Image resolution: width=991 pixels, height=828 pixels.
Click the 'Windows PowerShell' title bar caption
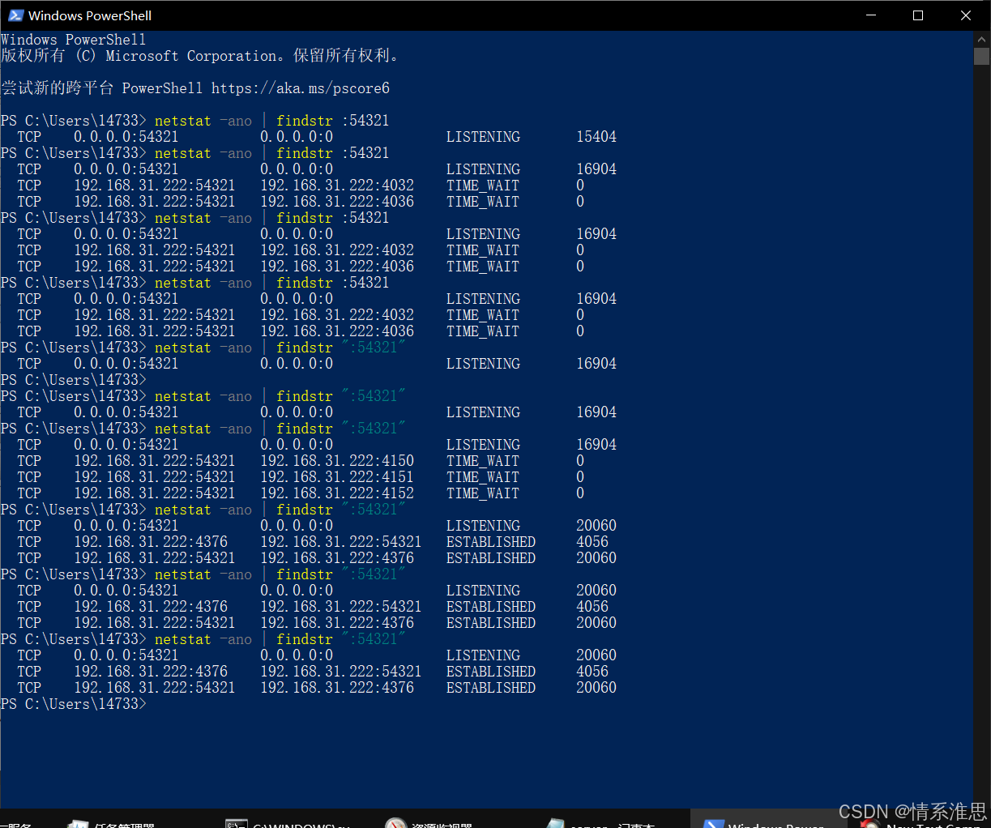90,15
